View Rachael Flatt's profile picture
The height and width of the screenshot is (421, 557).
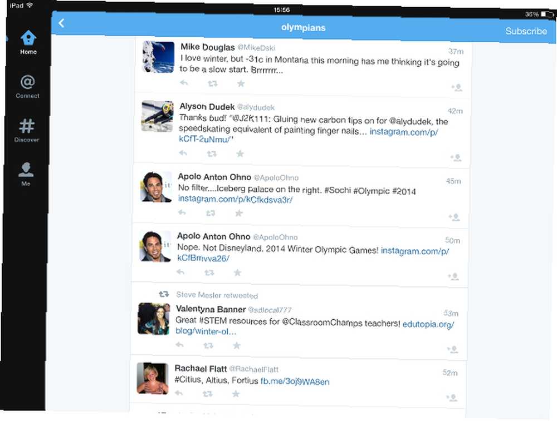pyautogui.click(x=153, y=378)
